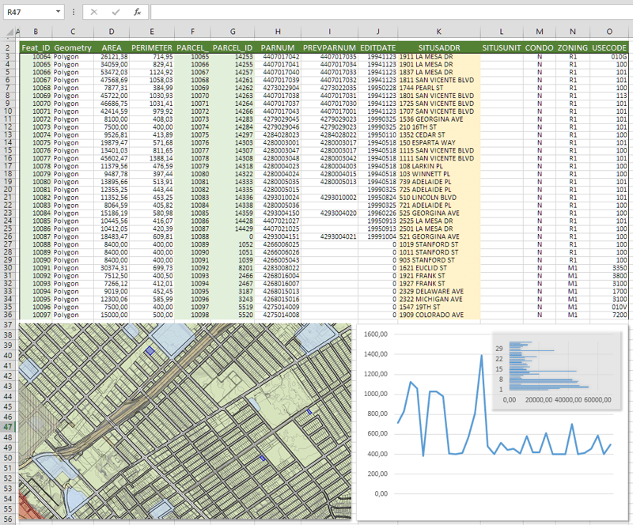The image size is (633, 525).
Task: Click the PERIMETER header cell
Action: pos(152,48)
